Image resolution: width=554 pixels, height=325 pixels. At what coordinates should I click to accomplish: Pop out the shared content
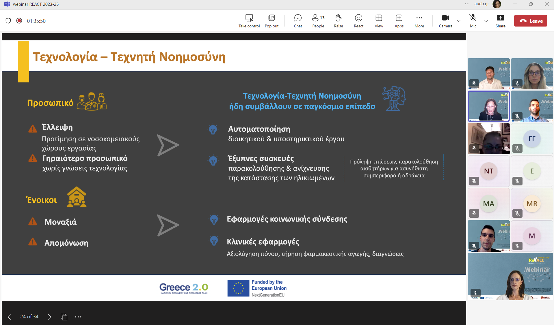(x=272, y=21)
